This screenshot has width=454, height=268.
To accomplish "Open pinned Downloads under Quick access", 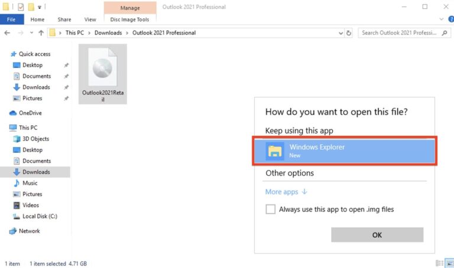I will [36, 87].
